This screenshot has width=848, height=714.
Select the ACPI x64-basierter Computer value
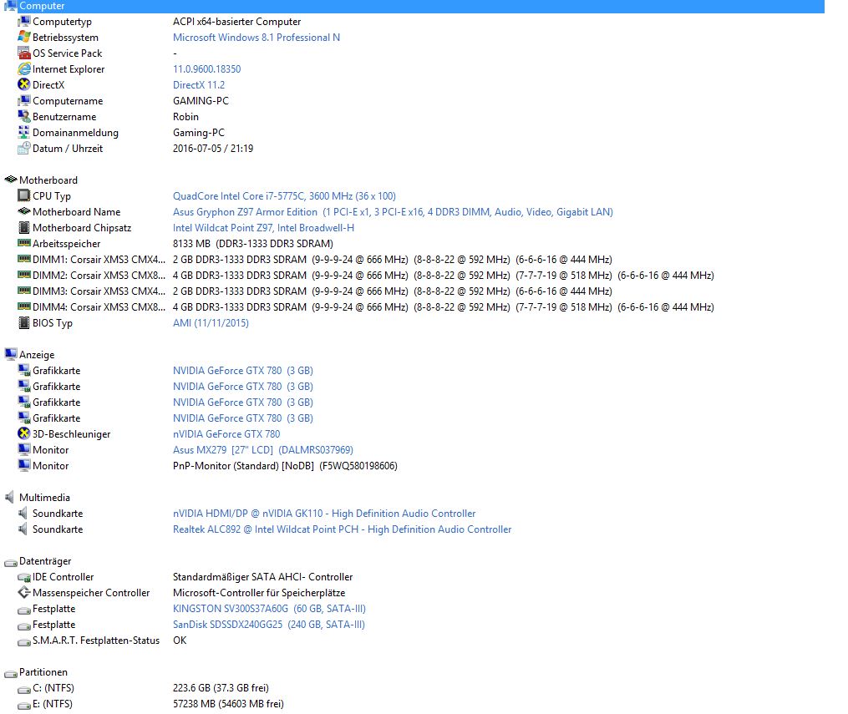[236, 22]
